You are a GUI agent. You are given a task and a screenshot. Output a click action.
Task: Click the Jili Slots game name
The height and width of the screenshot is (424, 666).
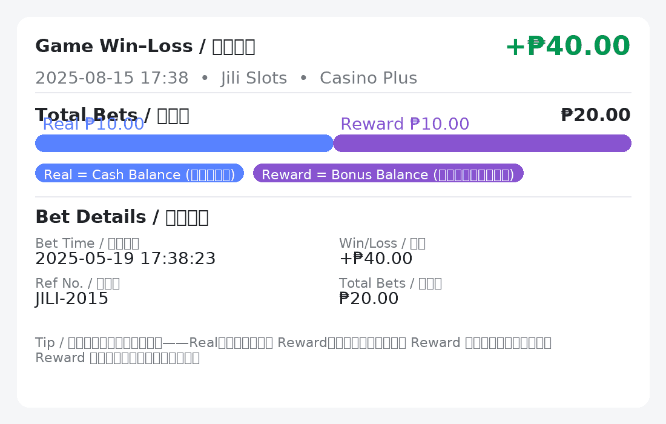[x=254, y=78]
